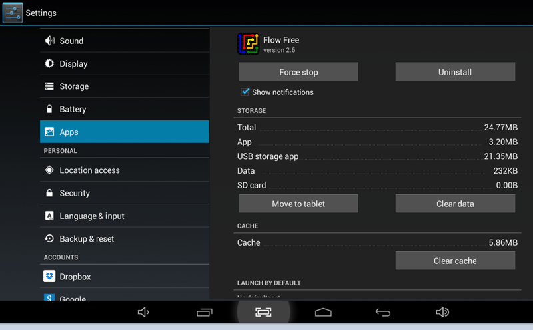
Task: Open Sound settings
Action: point(125,41)
